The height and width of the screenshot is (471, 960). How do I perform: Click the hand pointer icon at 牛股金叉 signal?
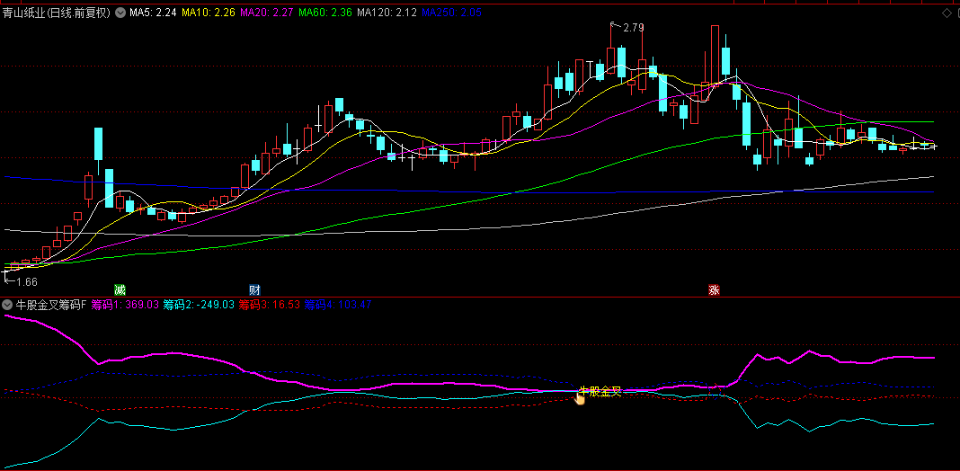[x=579, y=398]
